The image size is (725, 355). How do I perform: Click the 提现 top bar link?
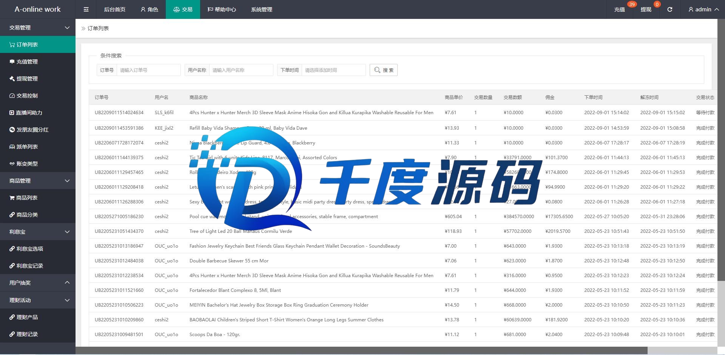[646, 9]
